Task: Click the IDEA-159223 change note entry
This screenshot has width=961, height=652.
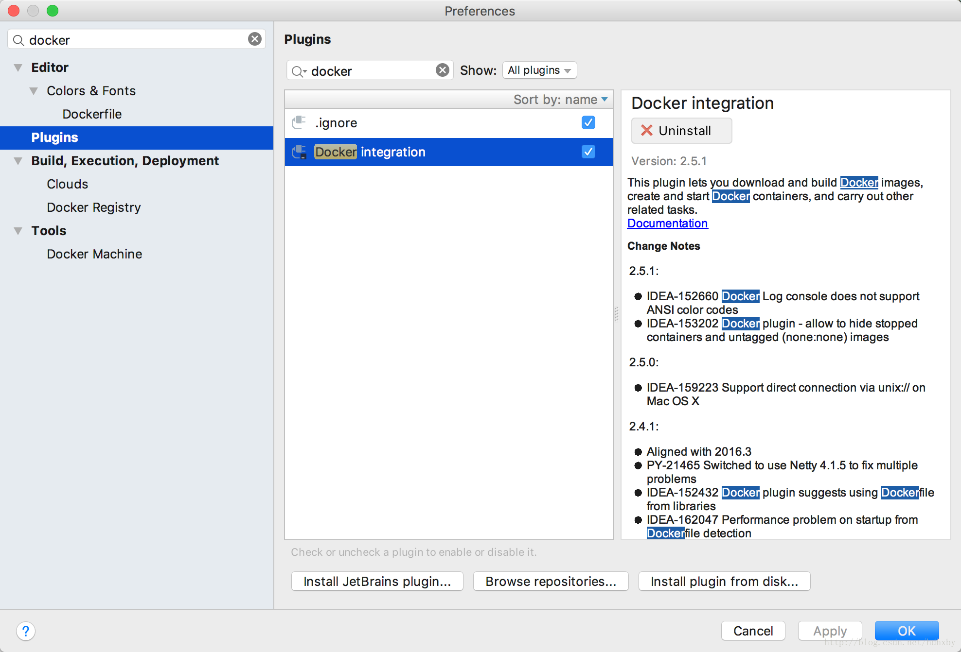Action: click(x=786, y=395)
